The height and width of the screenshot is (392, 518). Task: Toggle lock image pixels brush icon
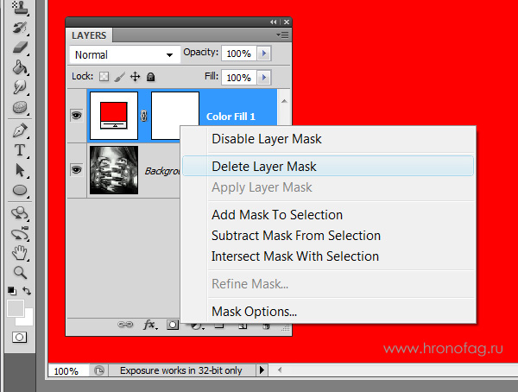pyautogui.click(x=120, y=77)
